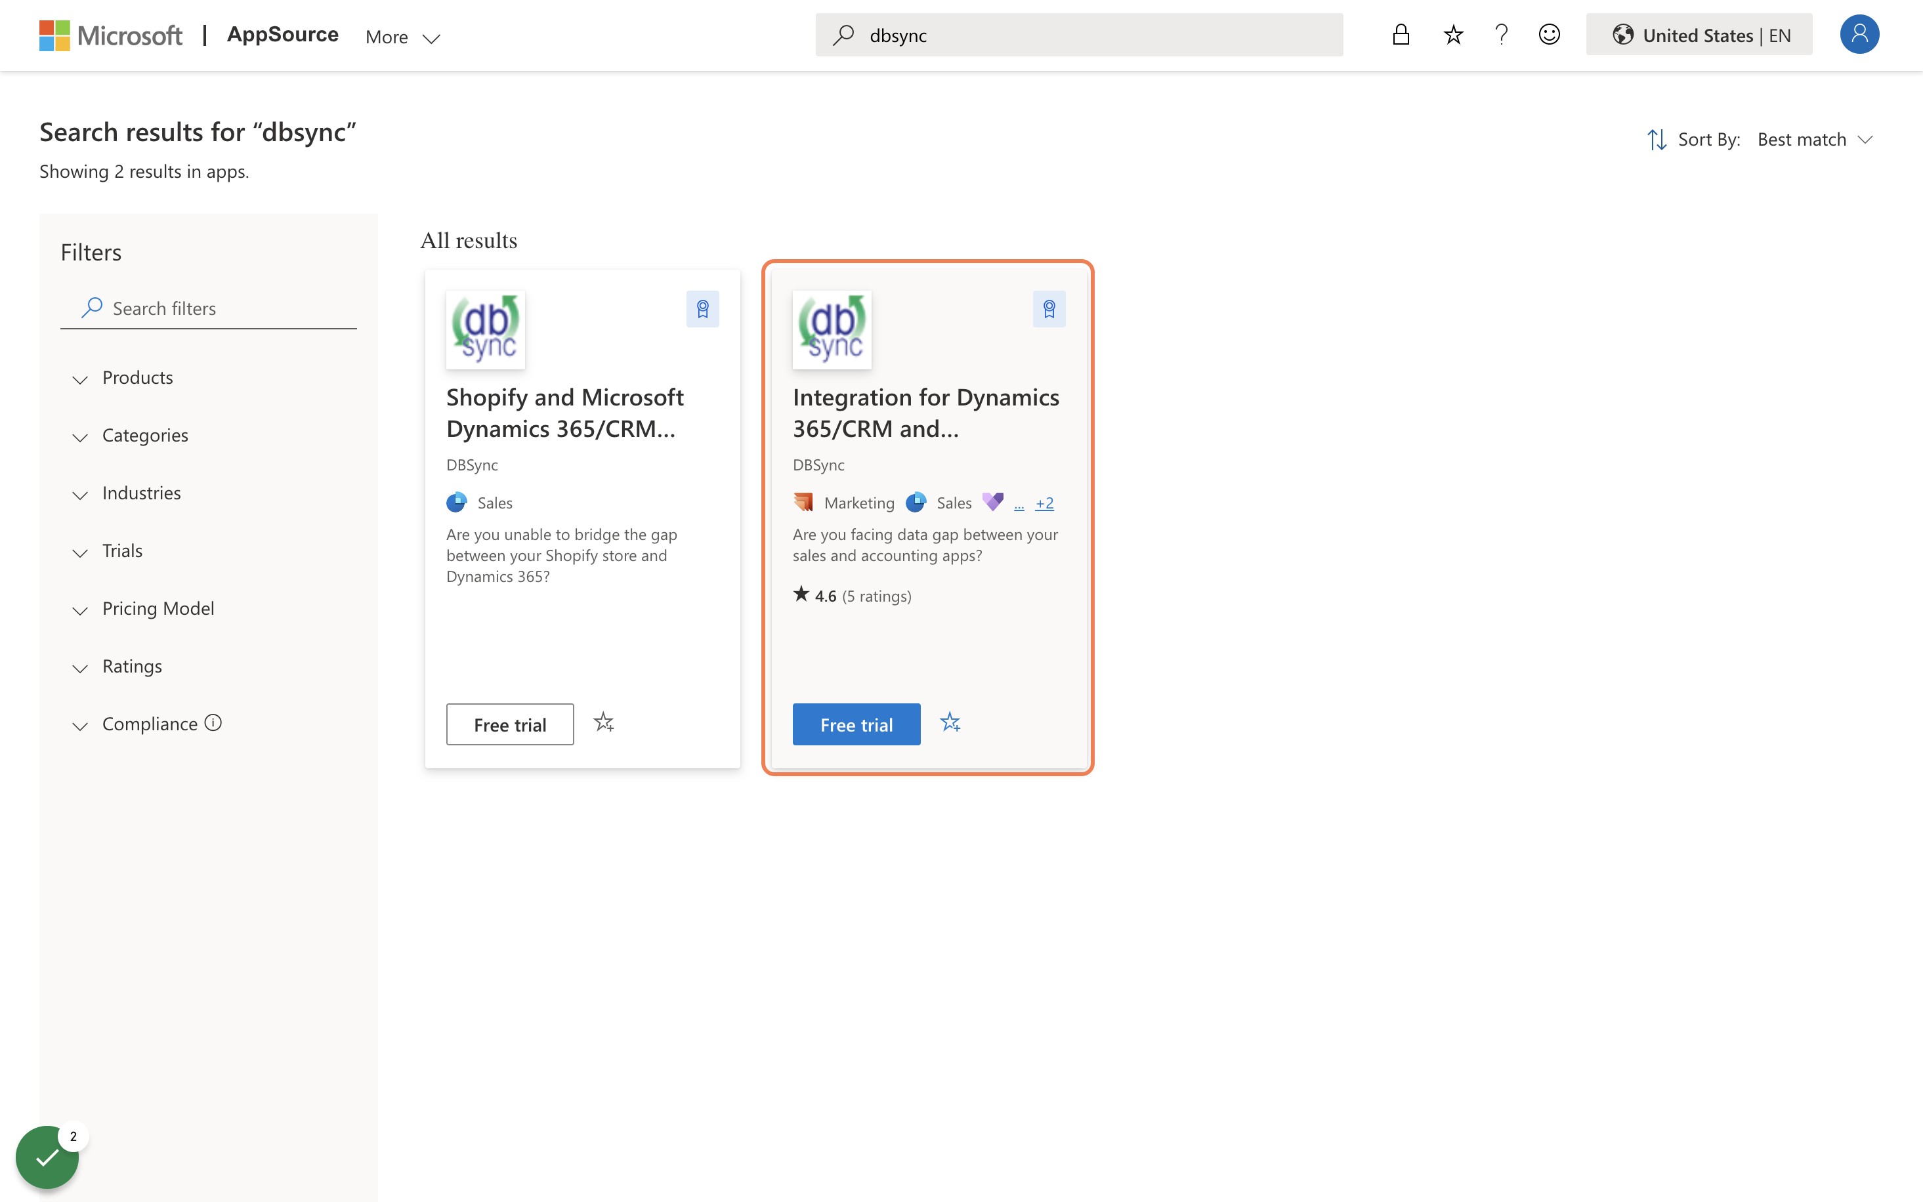Click the search magnifier in header
The height and width of the screenshot is (1202, 1923).
pos(843,35)
